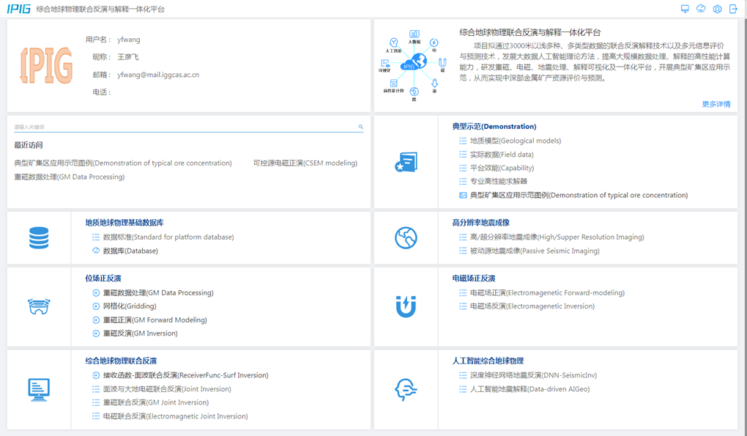Click the globe icon for seismic imaging

(406, 237)
